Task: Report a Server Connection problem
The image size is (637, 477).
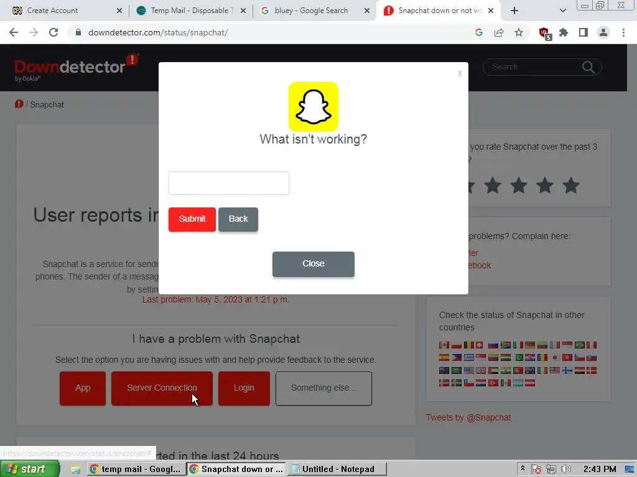Action: [162, 388]
